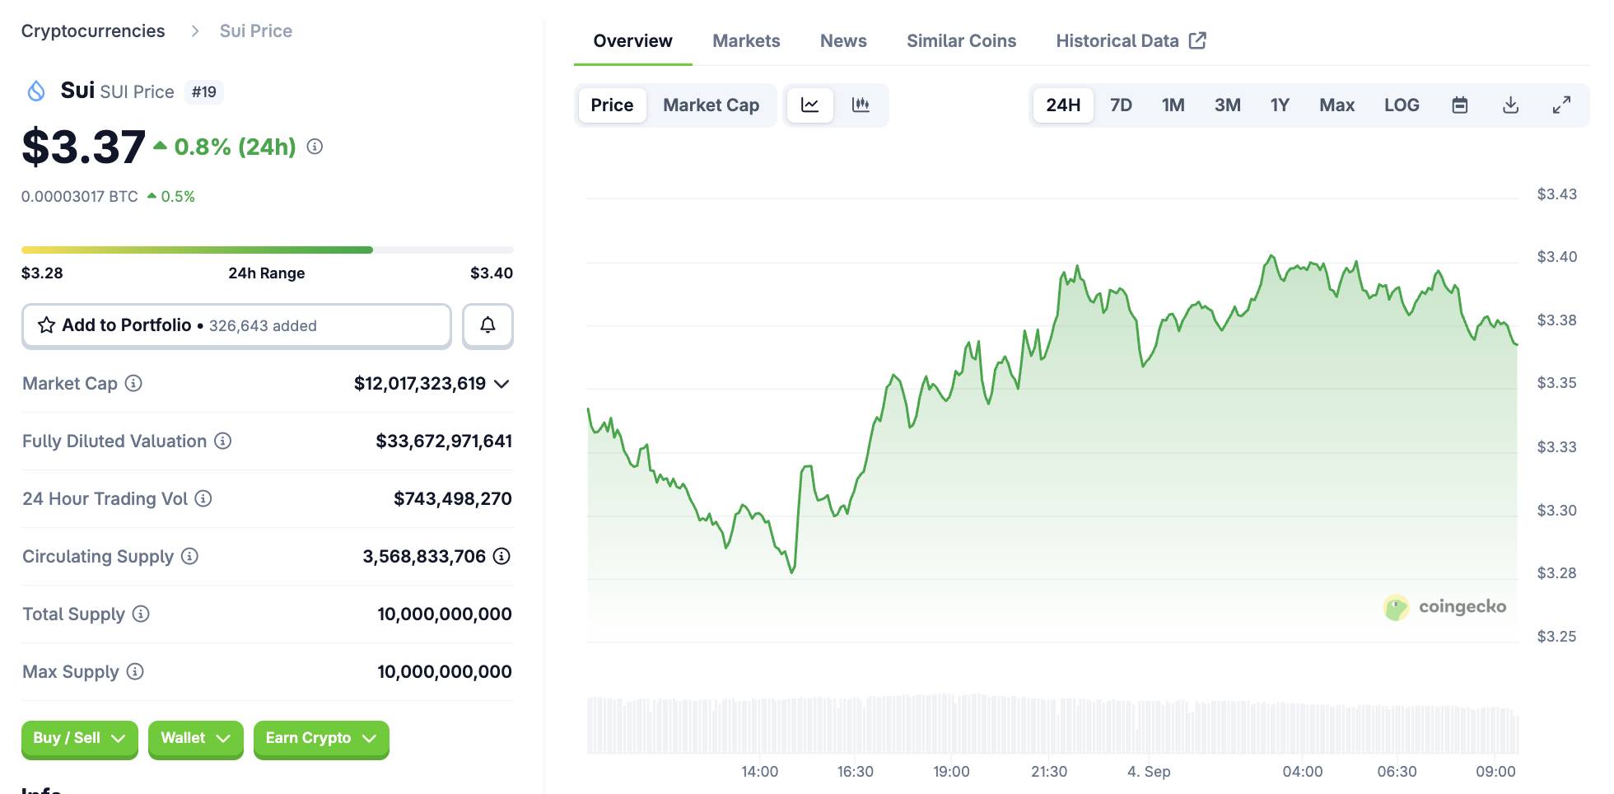
Task: Click the Sui droplet logo icon
Action: click(x=36, y=91)
